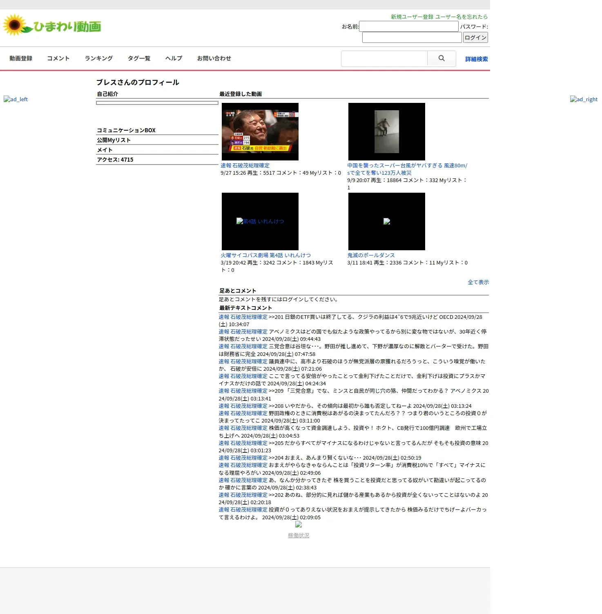
Task: Click the アクセス: 4715 text
Action: [x=115, y=160]
